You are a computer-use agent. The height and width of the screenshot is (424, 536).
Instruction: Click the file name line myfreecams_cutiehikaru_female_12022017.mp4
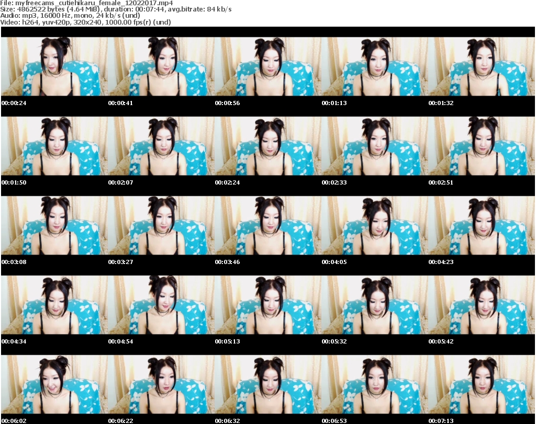[x=86, y=3]
